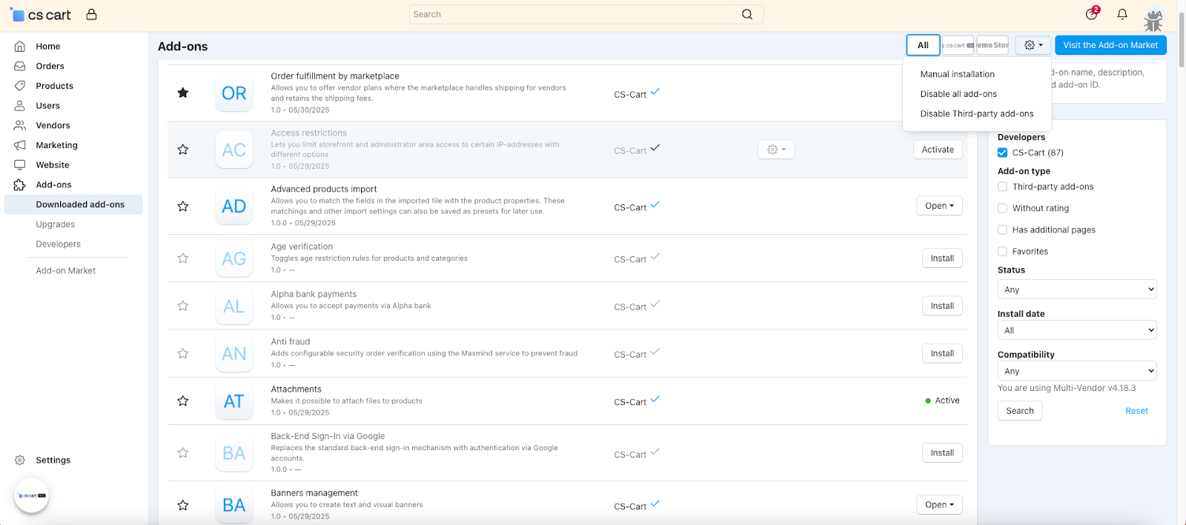Screen dimensions: 1186x525
Task: Click the AT logo of Attachments
Action: (x=234, y=401)
